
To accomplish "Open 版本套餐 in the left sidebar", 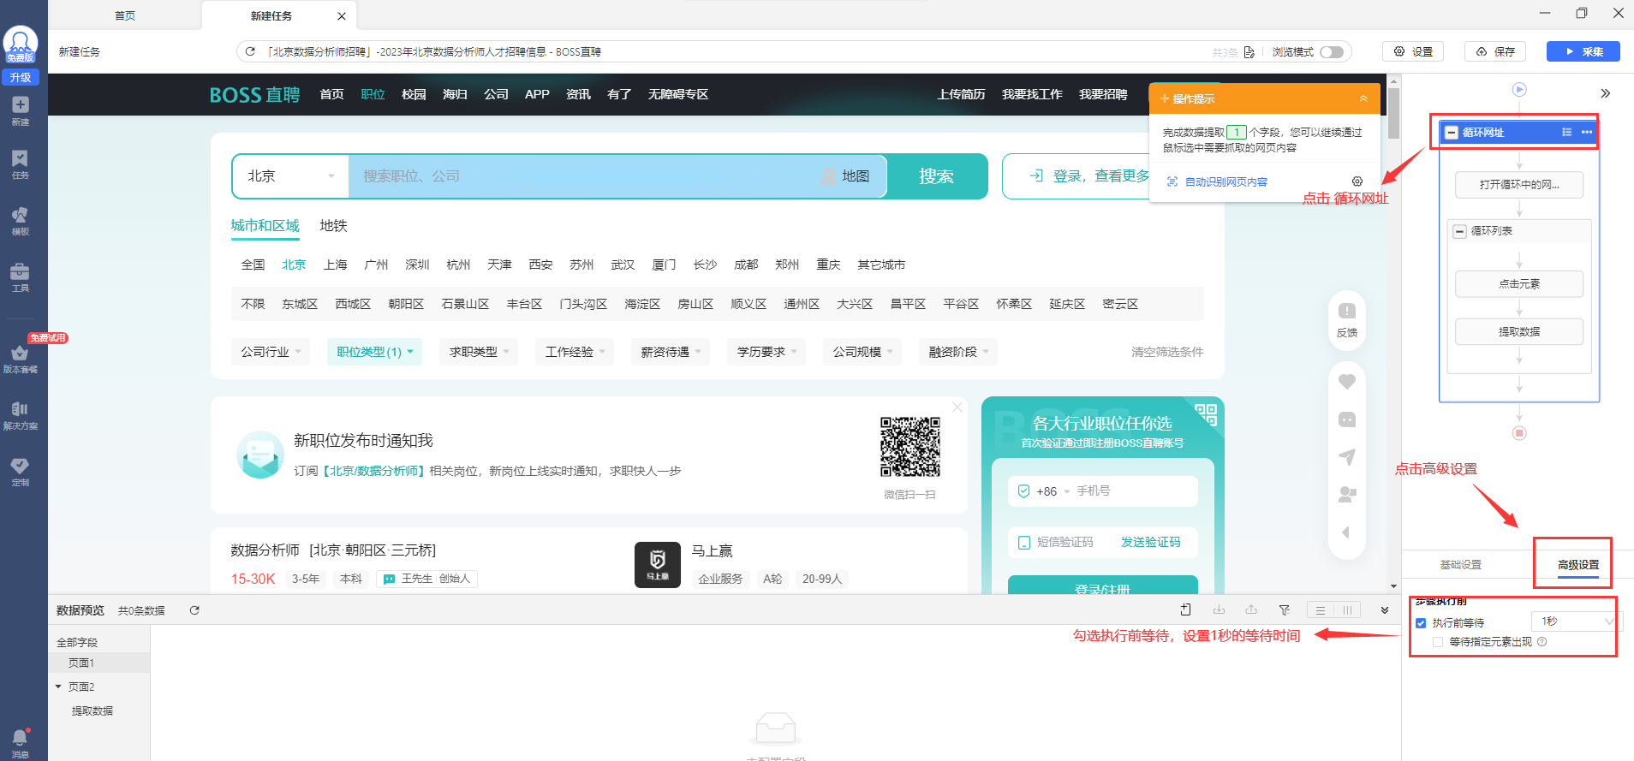I will click(21, 360).
